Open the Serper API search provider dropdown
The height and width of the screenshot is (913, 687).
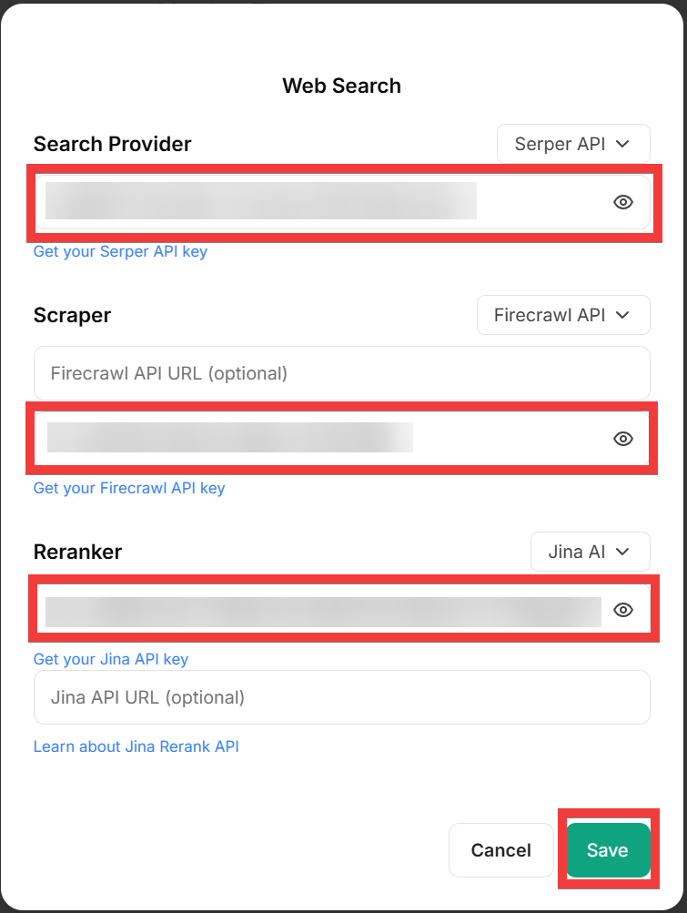[572, 144]
